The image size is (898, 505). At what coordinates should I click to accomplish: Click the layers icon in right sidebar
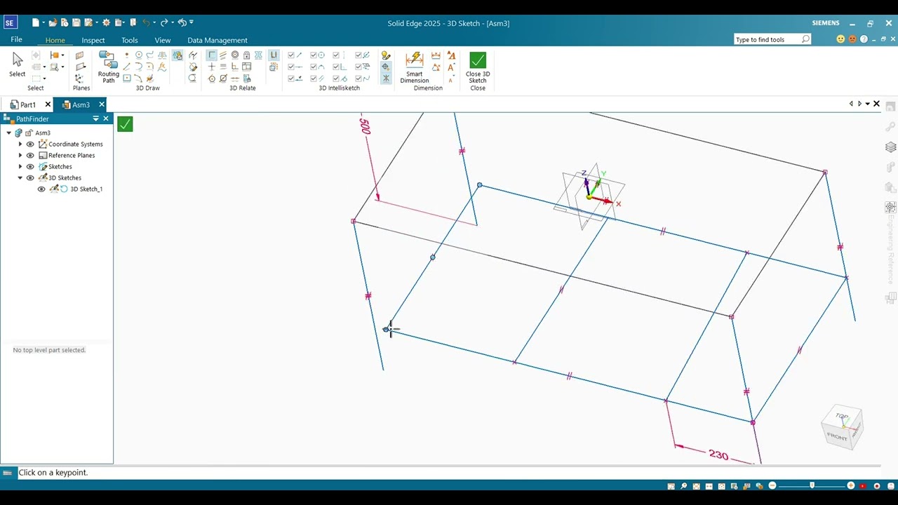pos(890,147)
